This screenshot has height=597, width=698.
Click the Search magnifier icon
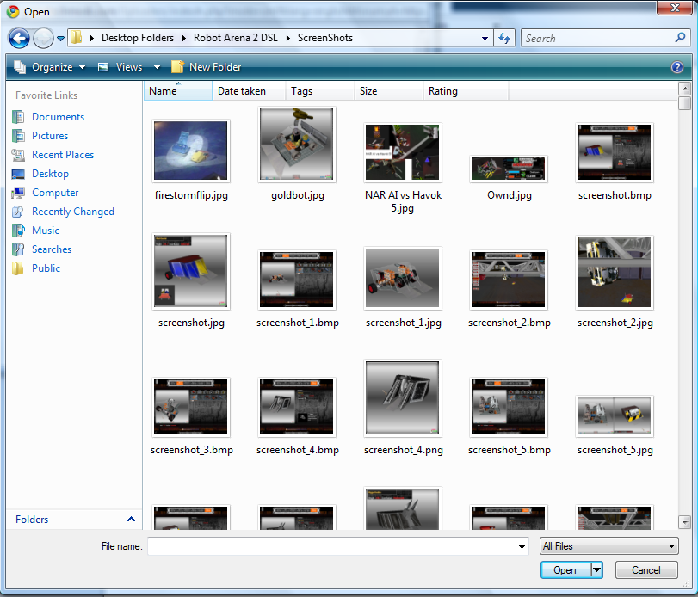click(680, 38)
